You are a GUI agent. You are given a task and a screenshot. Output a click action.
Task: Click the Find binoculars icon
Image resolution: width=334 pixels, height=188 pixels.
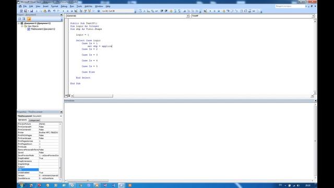pyautogui.click(x=49, y=11)
